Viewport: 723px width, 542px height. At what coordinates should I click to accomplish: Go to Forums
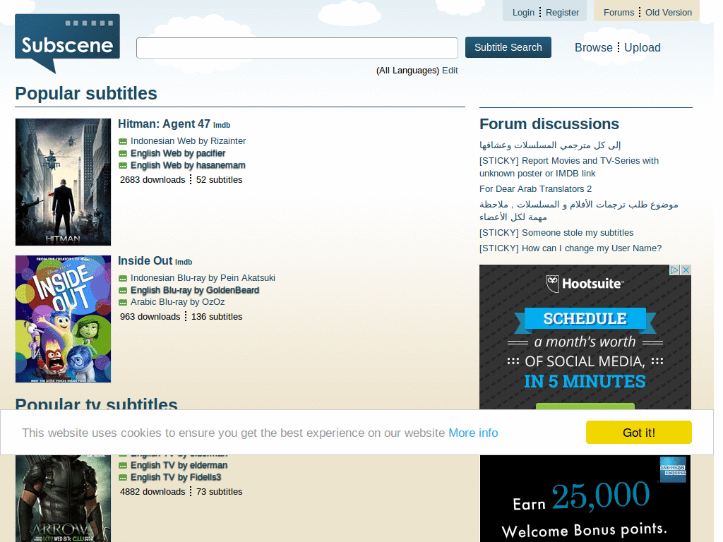point(619,13)
